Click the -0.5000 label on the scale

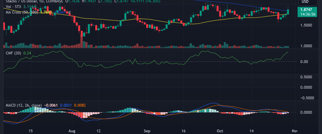(306, 98)
